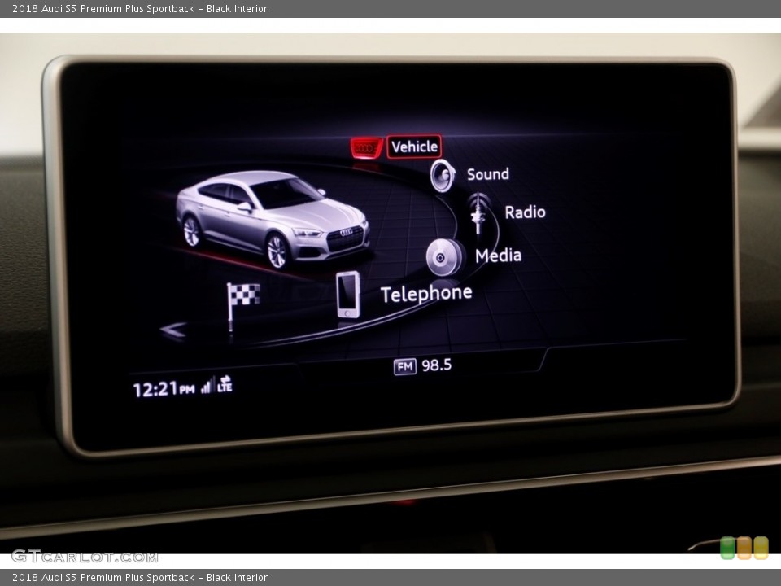The image size is (781, 586).
Task: Tap the Radio antenna icon
Action: coord(478,214)
